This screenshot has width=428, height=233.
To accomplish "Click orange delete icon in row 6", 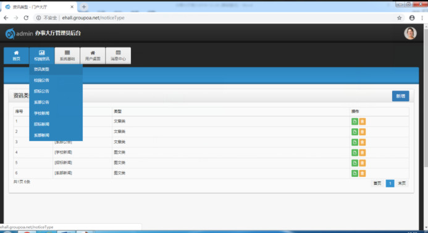I will click(x=362, y=173).
